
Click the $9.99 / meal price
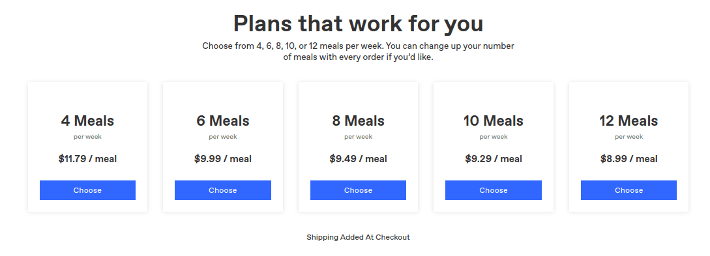(223, 159)
